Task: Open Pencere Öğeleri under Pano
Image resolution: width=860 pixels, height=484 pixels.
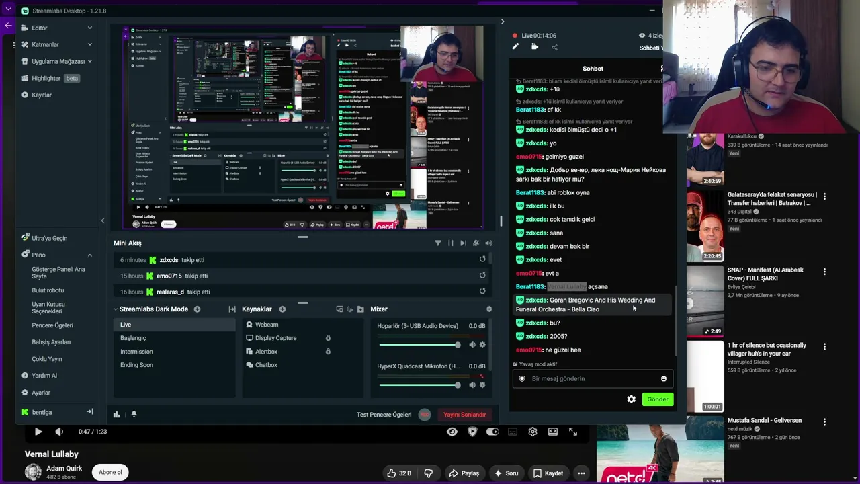Action: [52, 325]
